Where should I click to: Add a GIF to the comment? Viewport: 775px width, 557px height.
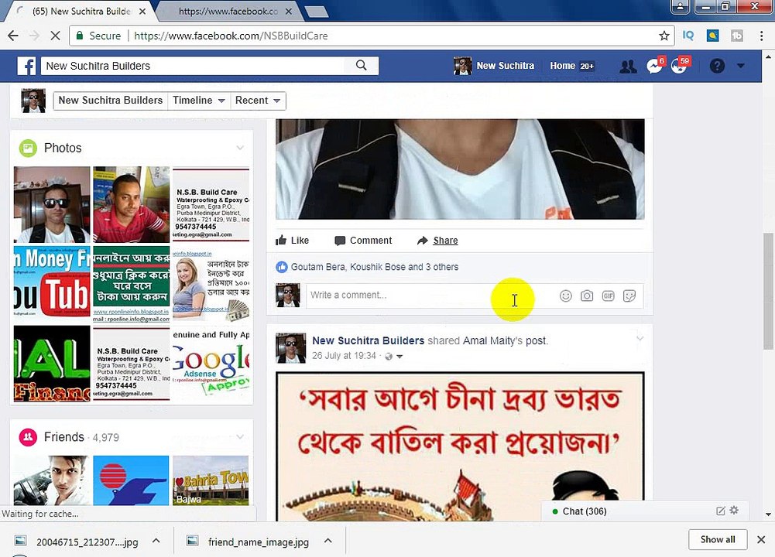[x=608, y=296]
